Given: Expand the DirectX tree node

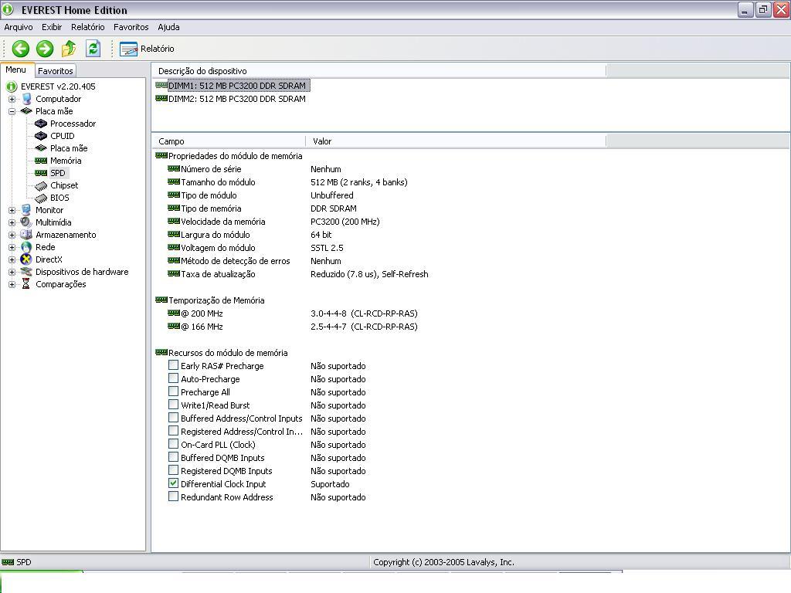Looking at the screenshot, I should [x=12, y=259].
